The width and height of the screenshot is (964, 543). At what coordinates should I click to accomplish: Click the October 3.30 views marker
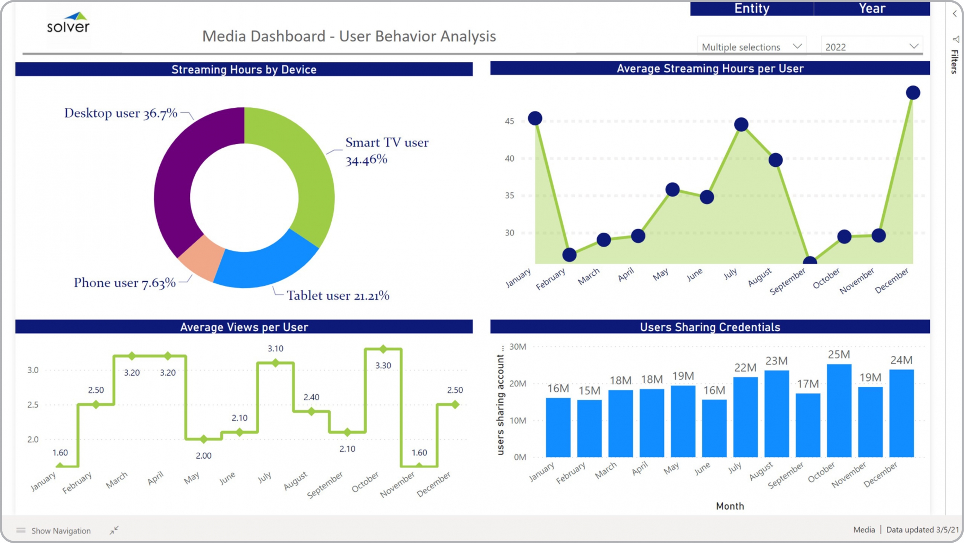(383, 349)
